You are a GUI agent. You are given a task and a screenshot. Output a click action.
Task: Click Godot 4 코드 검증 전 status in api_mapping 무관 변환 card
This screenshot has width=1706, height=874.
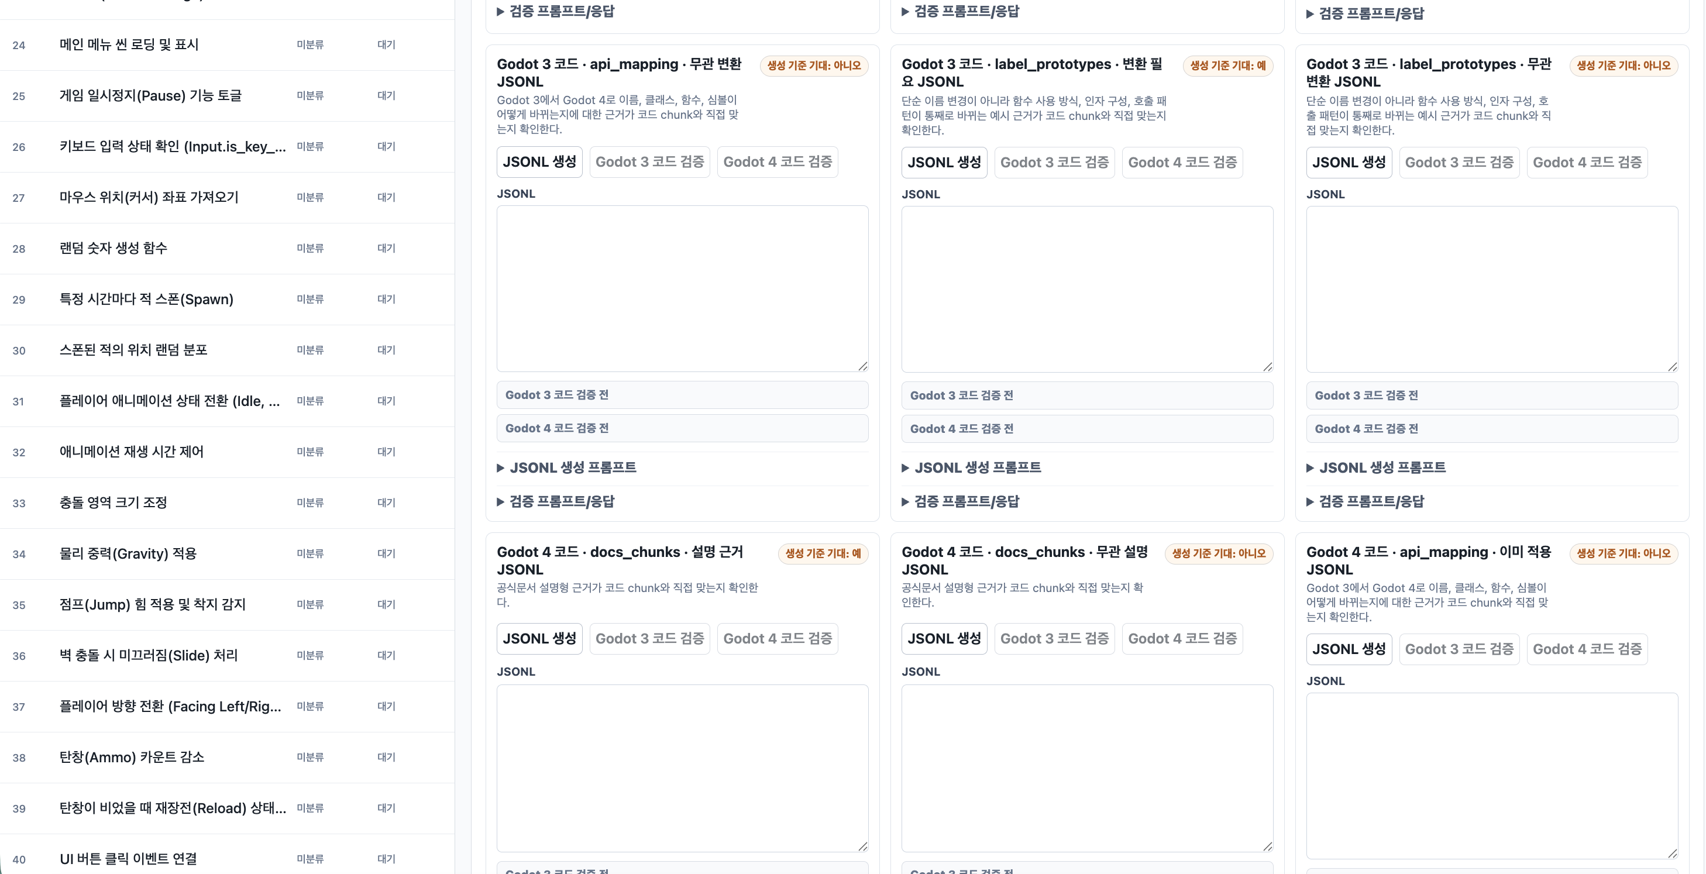(682, 428)
